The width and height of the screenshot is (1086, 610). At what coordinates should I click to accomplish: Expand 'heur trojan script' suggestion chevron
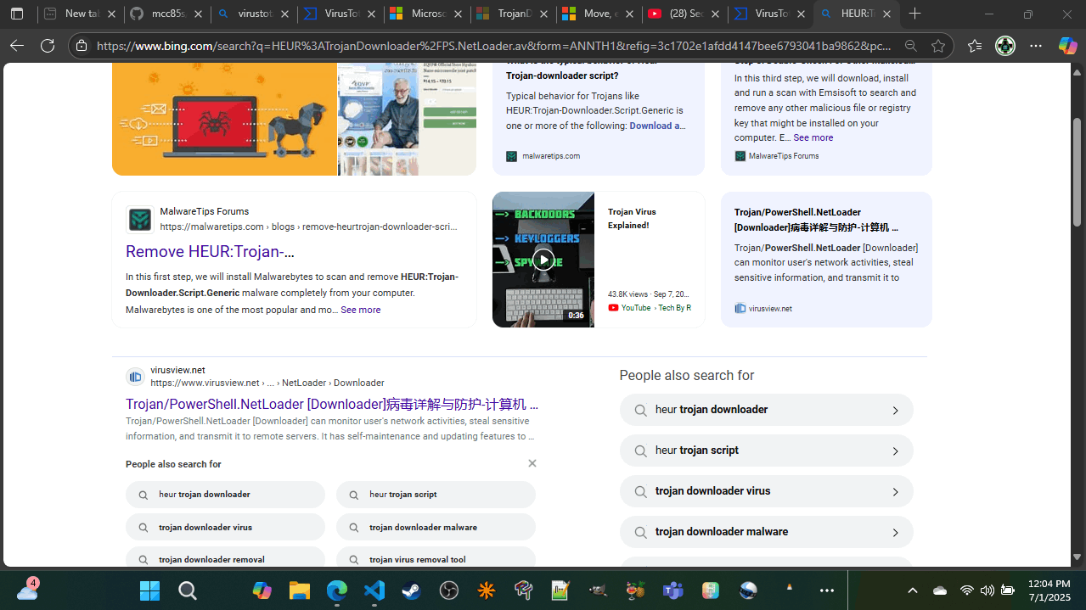pos(895,451)
